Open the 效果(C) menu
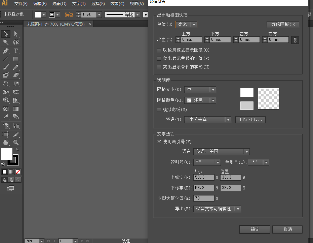313x243 pixels. (117, 4)
